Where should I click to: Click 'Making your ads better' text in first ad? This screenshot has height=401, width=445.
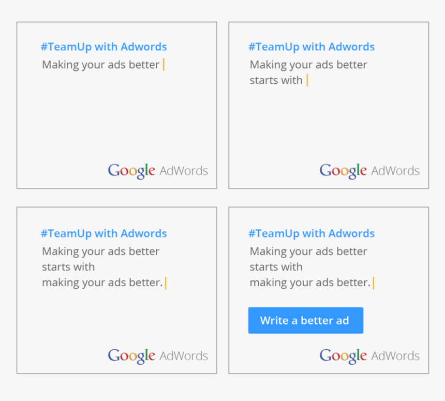[101, 65]
